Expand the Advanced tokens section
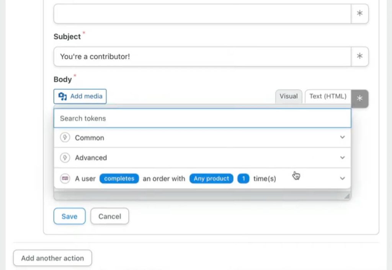The width and height of the screenshot is (392, 270). [342, 158]
